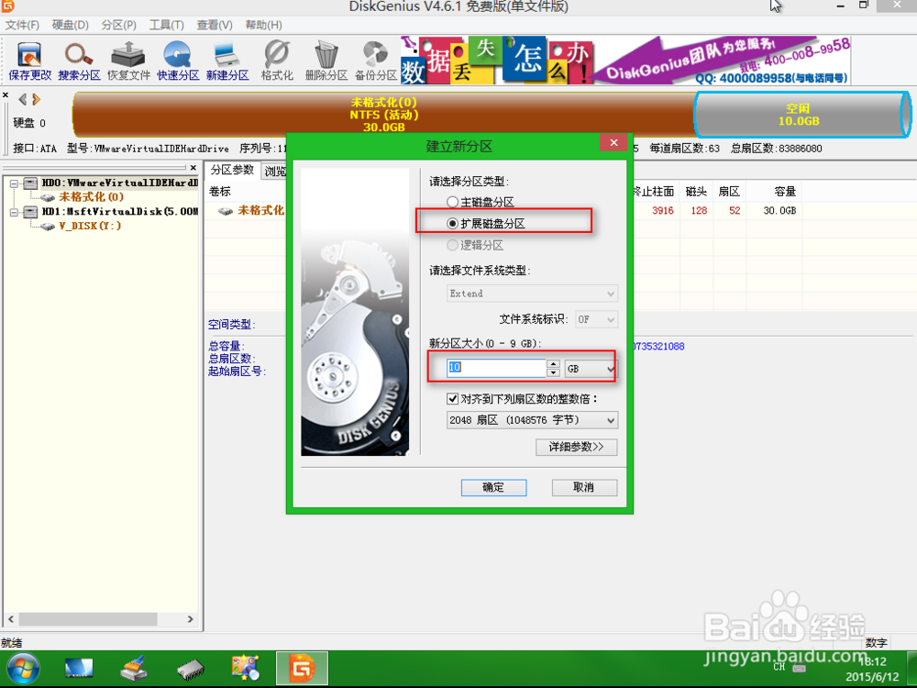The height and width of the screenshot is (688, 917).
Task: Collapse the HD1 MsftVirtualDisk tree node
Action: [14, 212]
